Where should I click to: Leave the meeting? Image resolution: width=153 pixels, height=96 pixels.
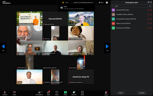(x=106, y=93)
